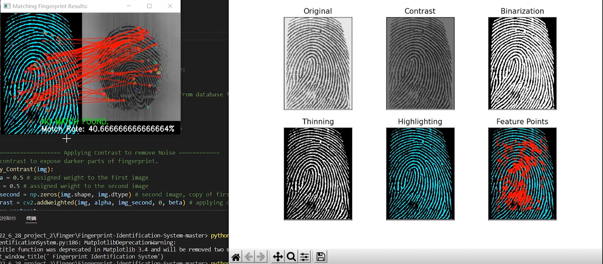
Task: Click the Feature Points fingerprint subplot
Action: point(522,174)
